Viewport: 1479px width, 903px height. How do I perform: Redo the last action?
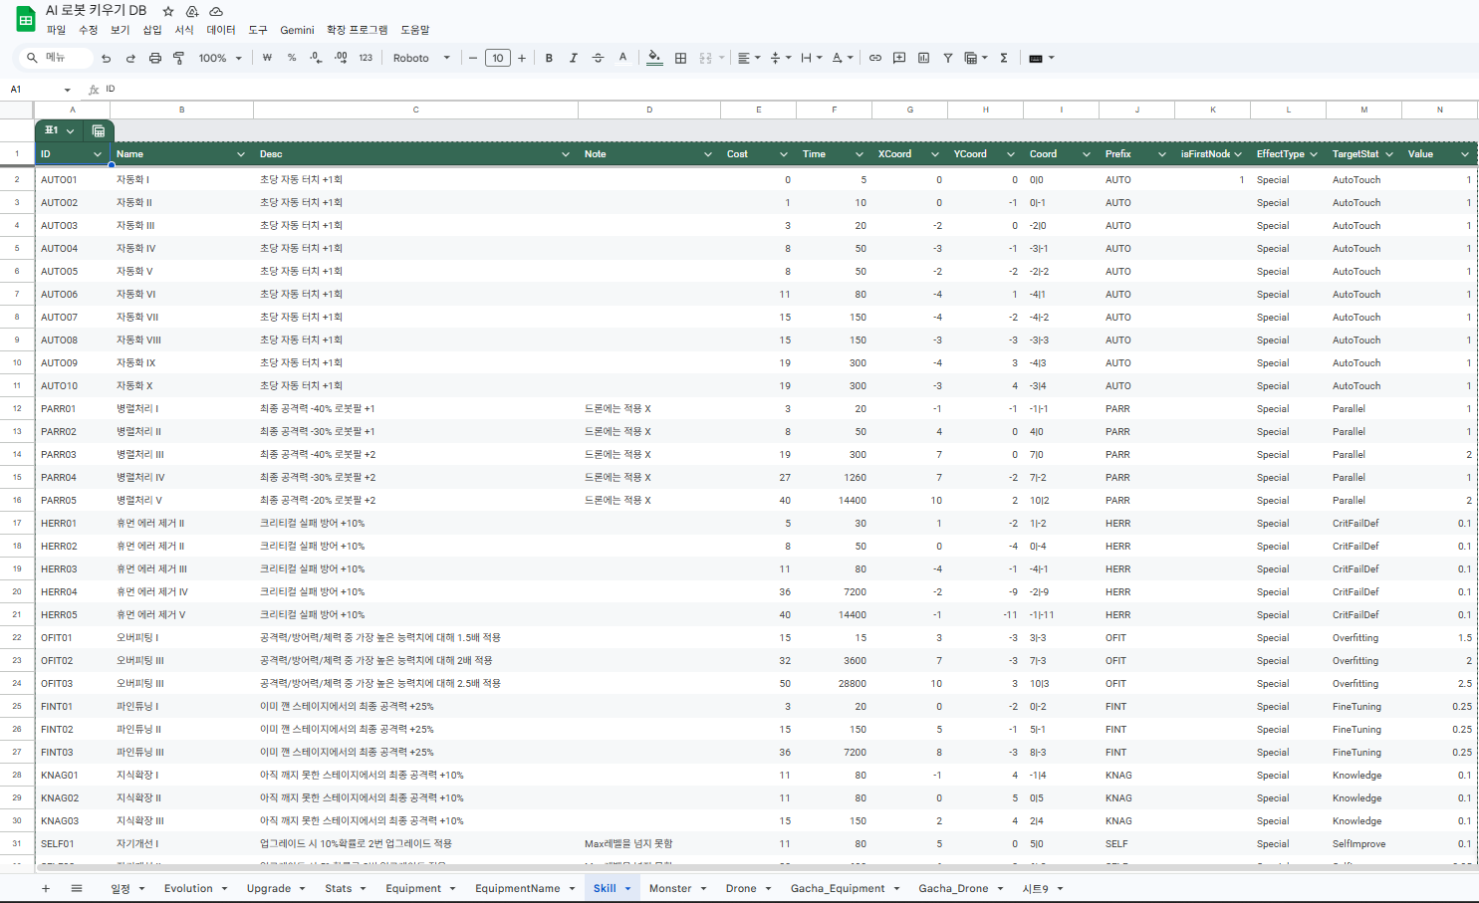(x=130, y=58)
